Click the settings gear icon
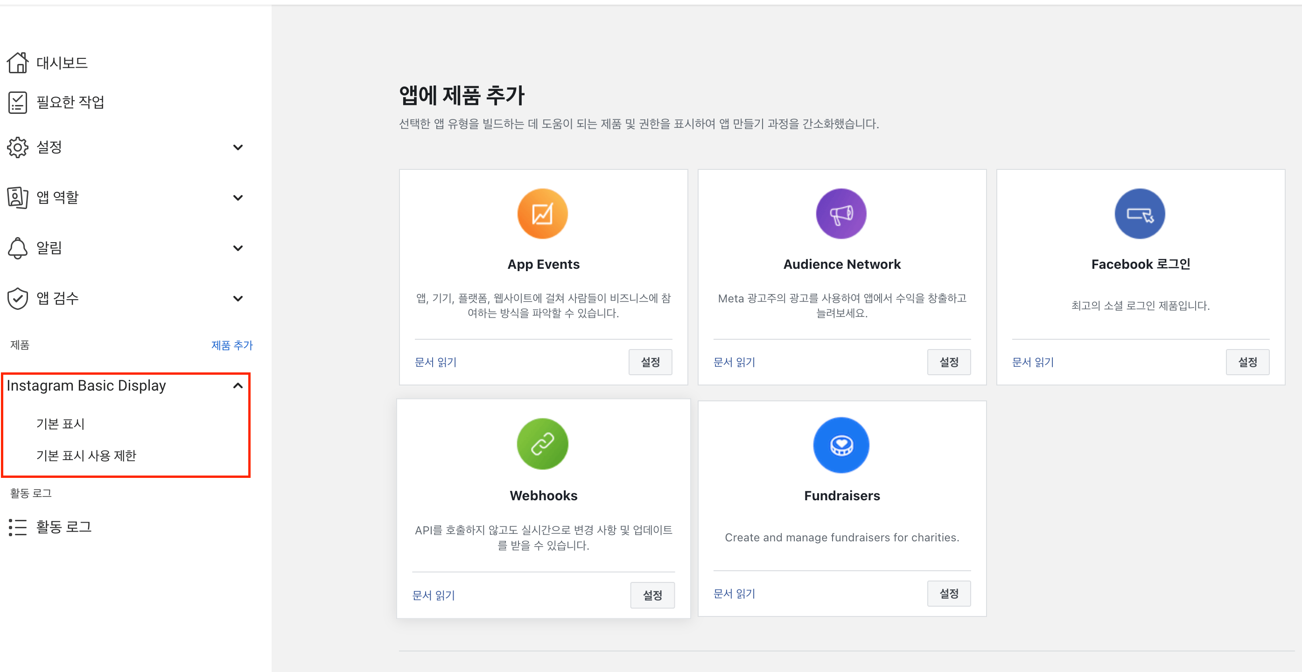The image size is (1302, 672). tap(18, 147)
